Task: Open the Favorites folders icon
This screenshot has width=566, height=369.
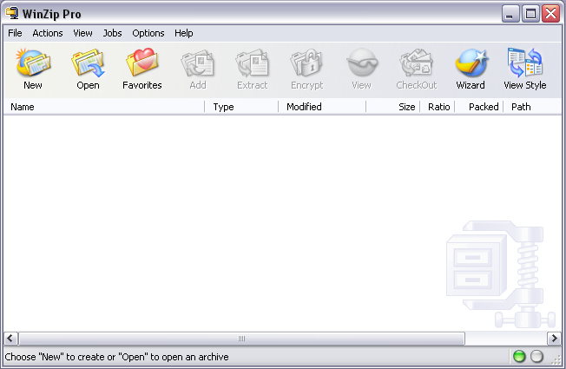Action: (142, 69)
